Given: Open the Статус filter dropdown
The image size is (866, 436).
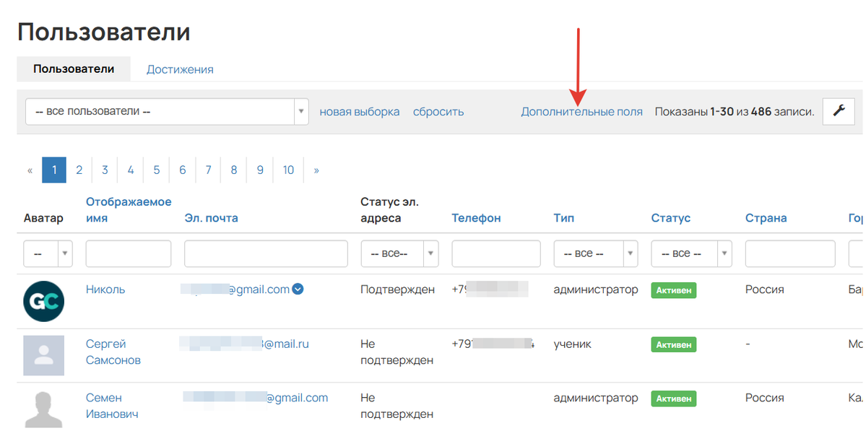Looking at the screenshot, I should click(x=691, y=254).
